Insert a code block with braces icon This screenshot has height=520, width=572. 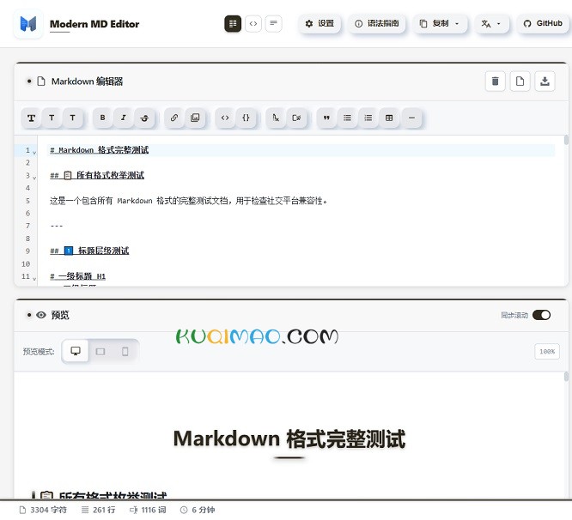[x=246, y=118]
